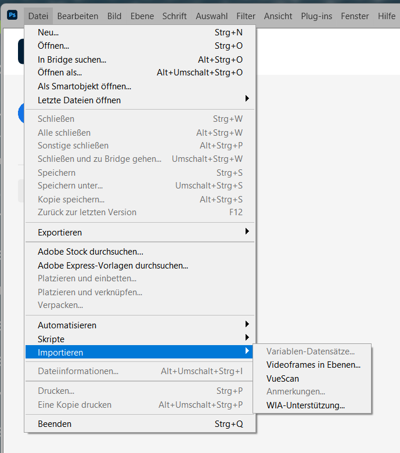
Task: Click Anmerkungen... in the import submenu
Action: (x=312, y=392)
